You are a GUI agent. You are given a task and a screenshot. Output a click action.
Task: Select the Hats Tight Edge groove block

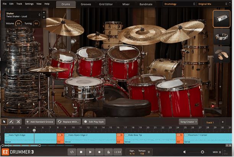tap(31, 138)
